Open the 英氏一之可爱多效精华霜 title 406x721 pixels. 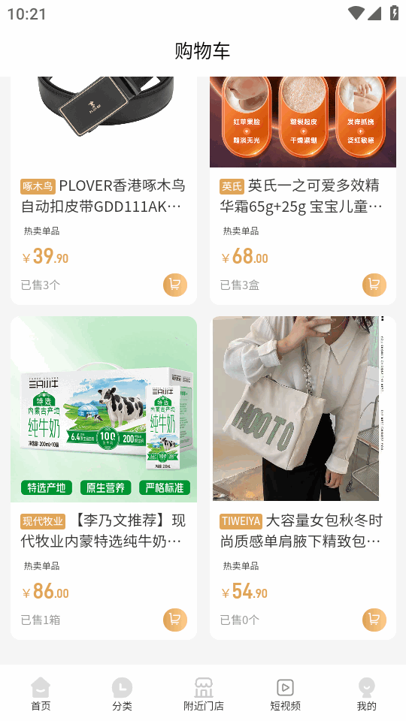click(x=301, y=196)
